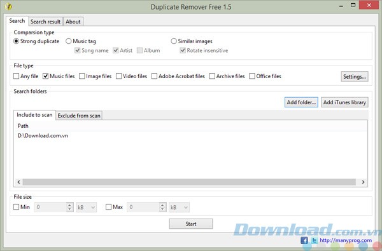Open the Facebook icon link
The height and width of the screenshot is (251, 382).
coord(304,241)
